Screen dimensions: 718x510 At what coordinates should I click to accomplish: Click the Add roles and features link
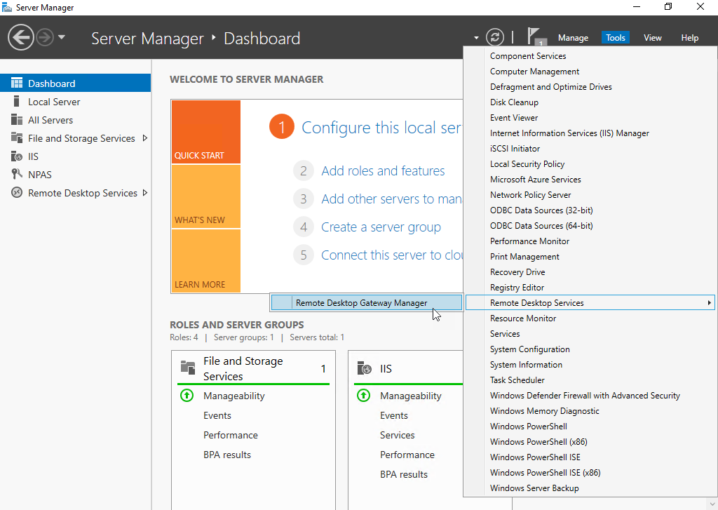coord(383,171)
